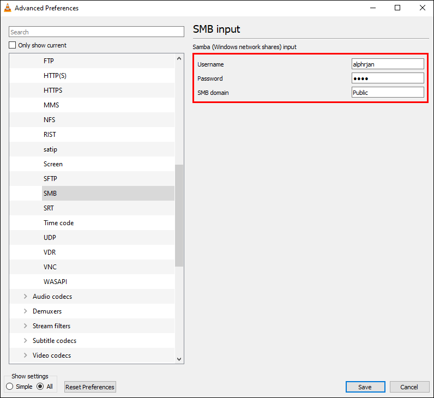Expand the Stream filters tree node
Screen dimensions: 434x398
point(26,326)
